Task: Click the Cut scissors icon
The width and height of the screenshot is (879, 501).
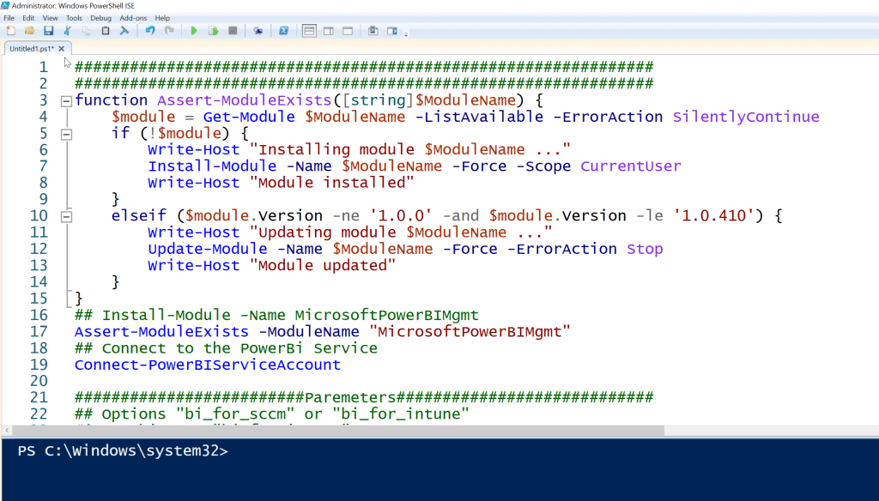Action: 67,31
